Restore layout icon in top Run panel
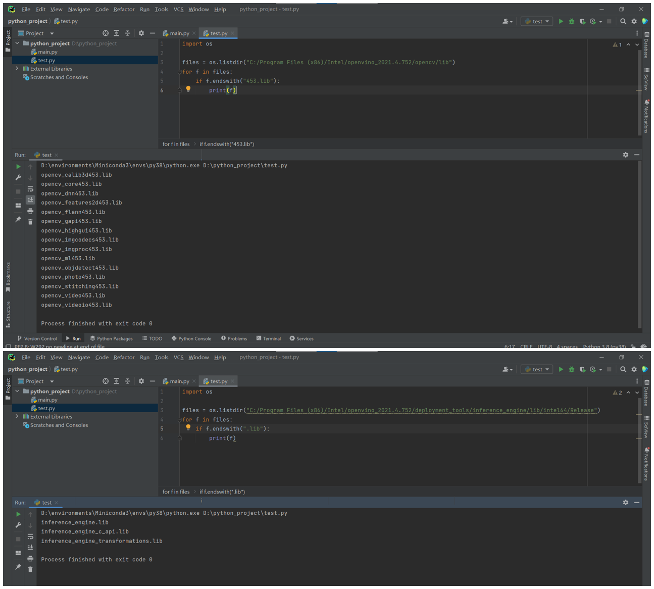 pyautogui.click(x=18, y=206)
